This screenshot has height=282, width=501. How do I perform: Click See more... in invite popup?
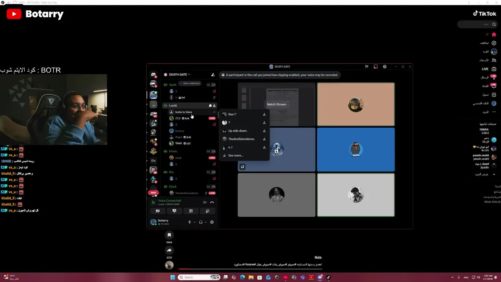pos(244,155)
